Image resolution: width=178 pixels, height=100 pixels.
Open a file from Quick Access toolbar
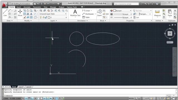[38, 4]
